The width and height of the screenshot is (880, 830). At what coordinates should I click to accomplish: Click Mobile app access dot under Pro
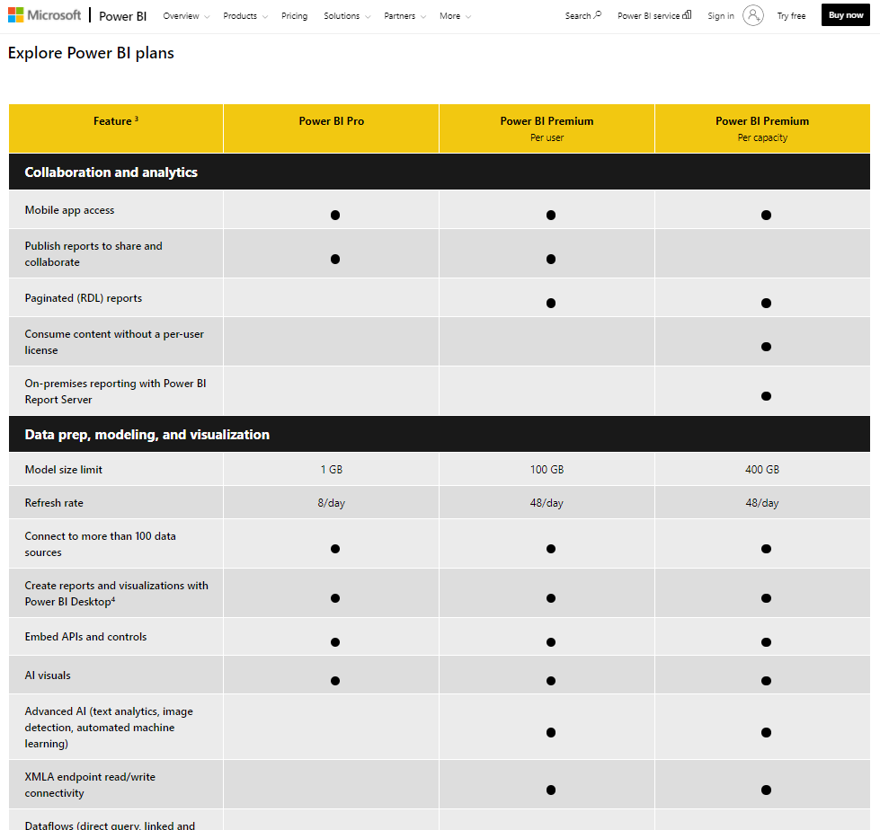tap(335, 215)
